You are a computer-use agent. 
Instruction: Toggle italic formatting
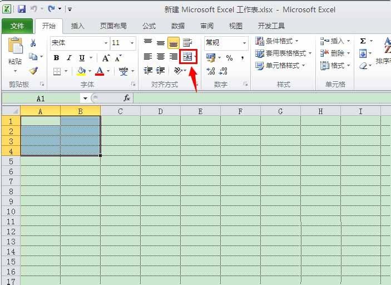tap(69, 57)
